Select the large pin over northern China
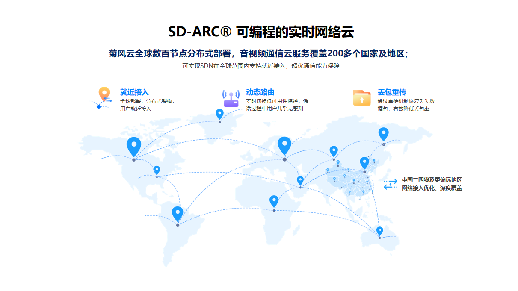518x291 pixels. [364, 163]
